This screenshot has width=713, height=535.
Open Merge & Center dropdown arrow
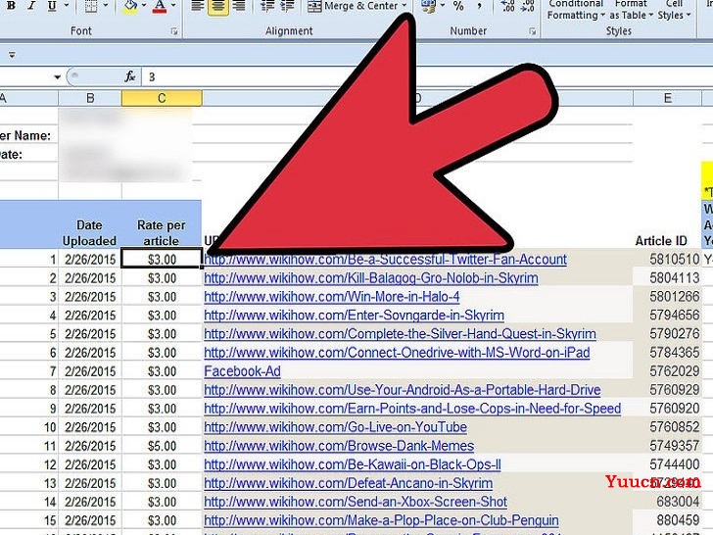coord(404,6)
